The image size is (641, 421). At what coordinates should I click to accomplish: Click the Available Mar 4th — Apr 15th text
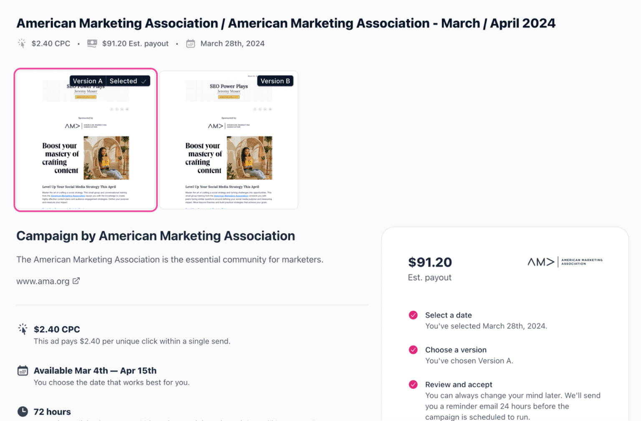(95, 371)
